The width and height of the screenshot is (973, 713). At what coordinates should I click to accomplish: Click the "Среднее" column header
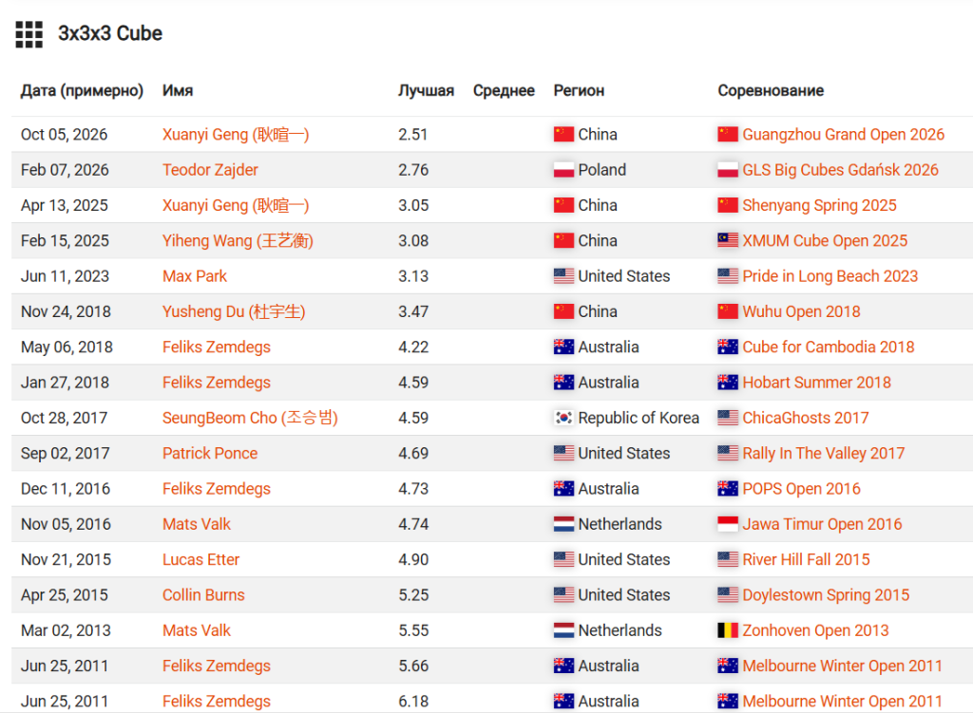504,90
